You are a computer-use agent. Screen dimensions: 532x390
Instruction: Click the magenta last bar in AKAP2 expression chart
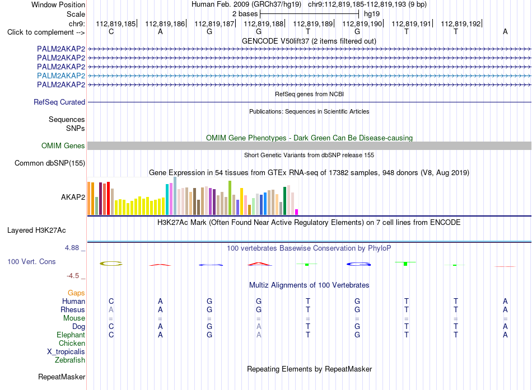tap(296, 212)
